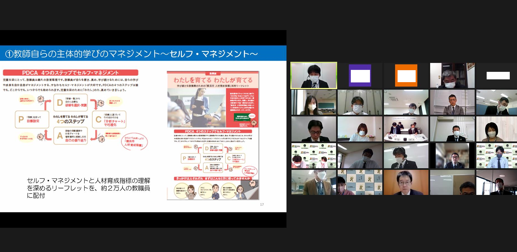Click the D box 研修を選択・受講
The height and width of the screenshot is (252, 517).
[70, 102]
